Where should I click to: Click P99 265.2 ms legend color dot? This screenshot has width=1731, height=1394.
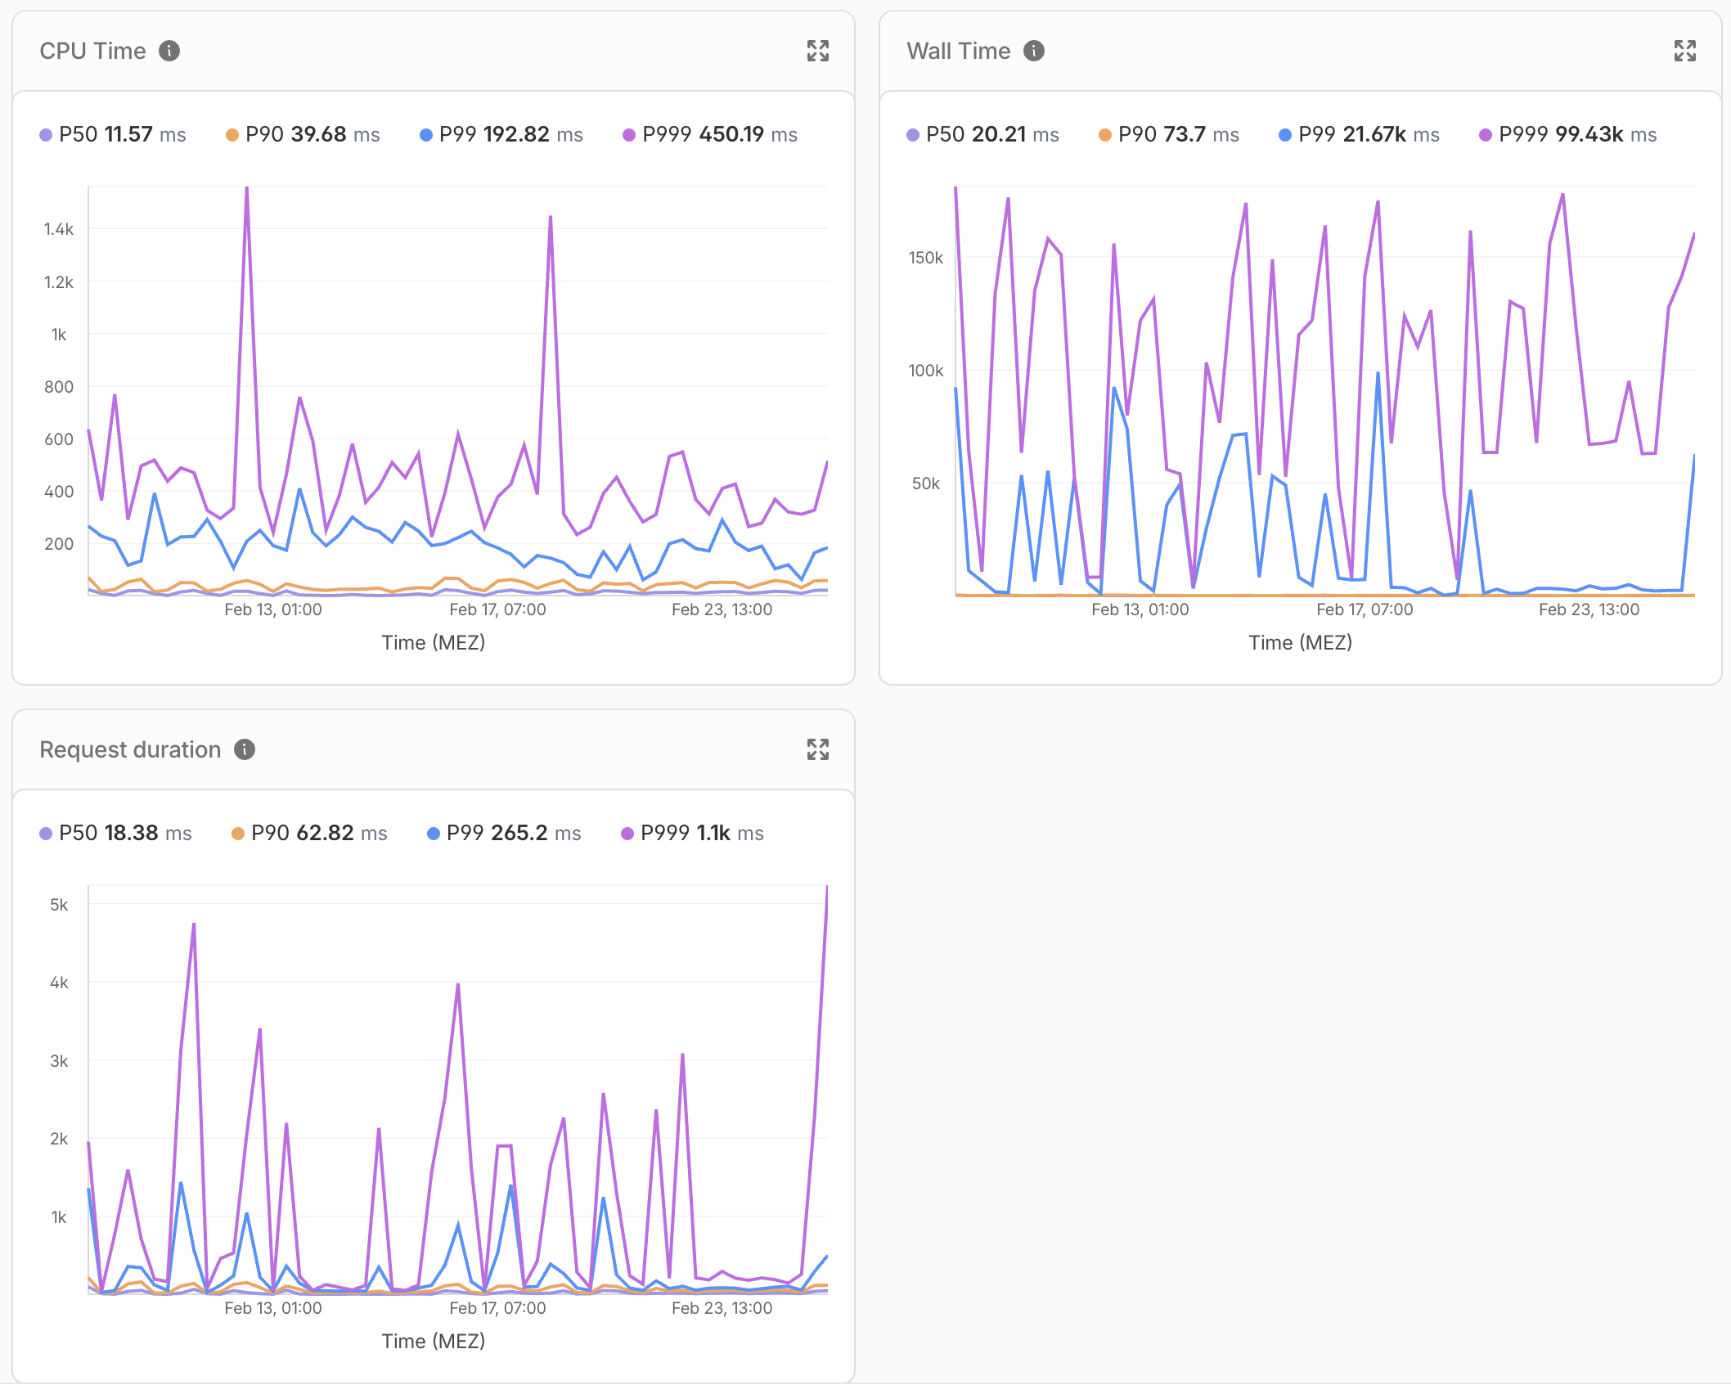pos(434,834)
